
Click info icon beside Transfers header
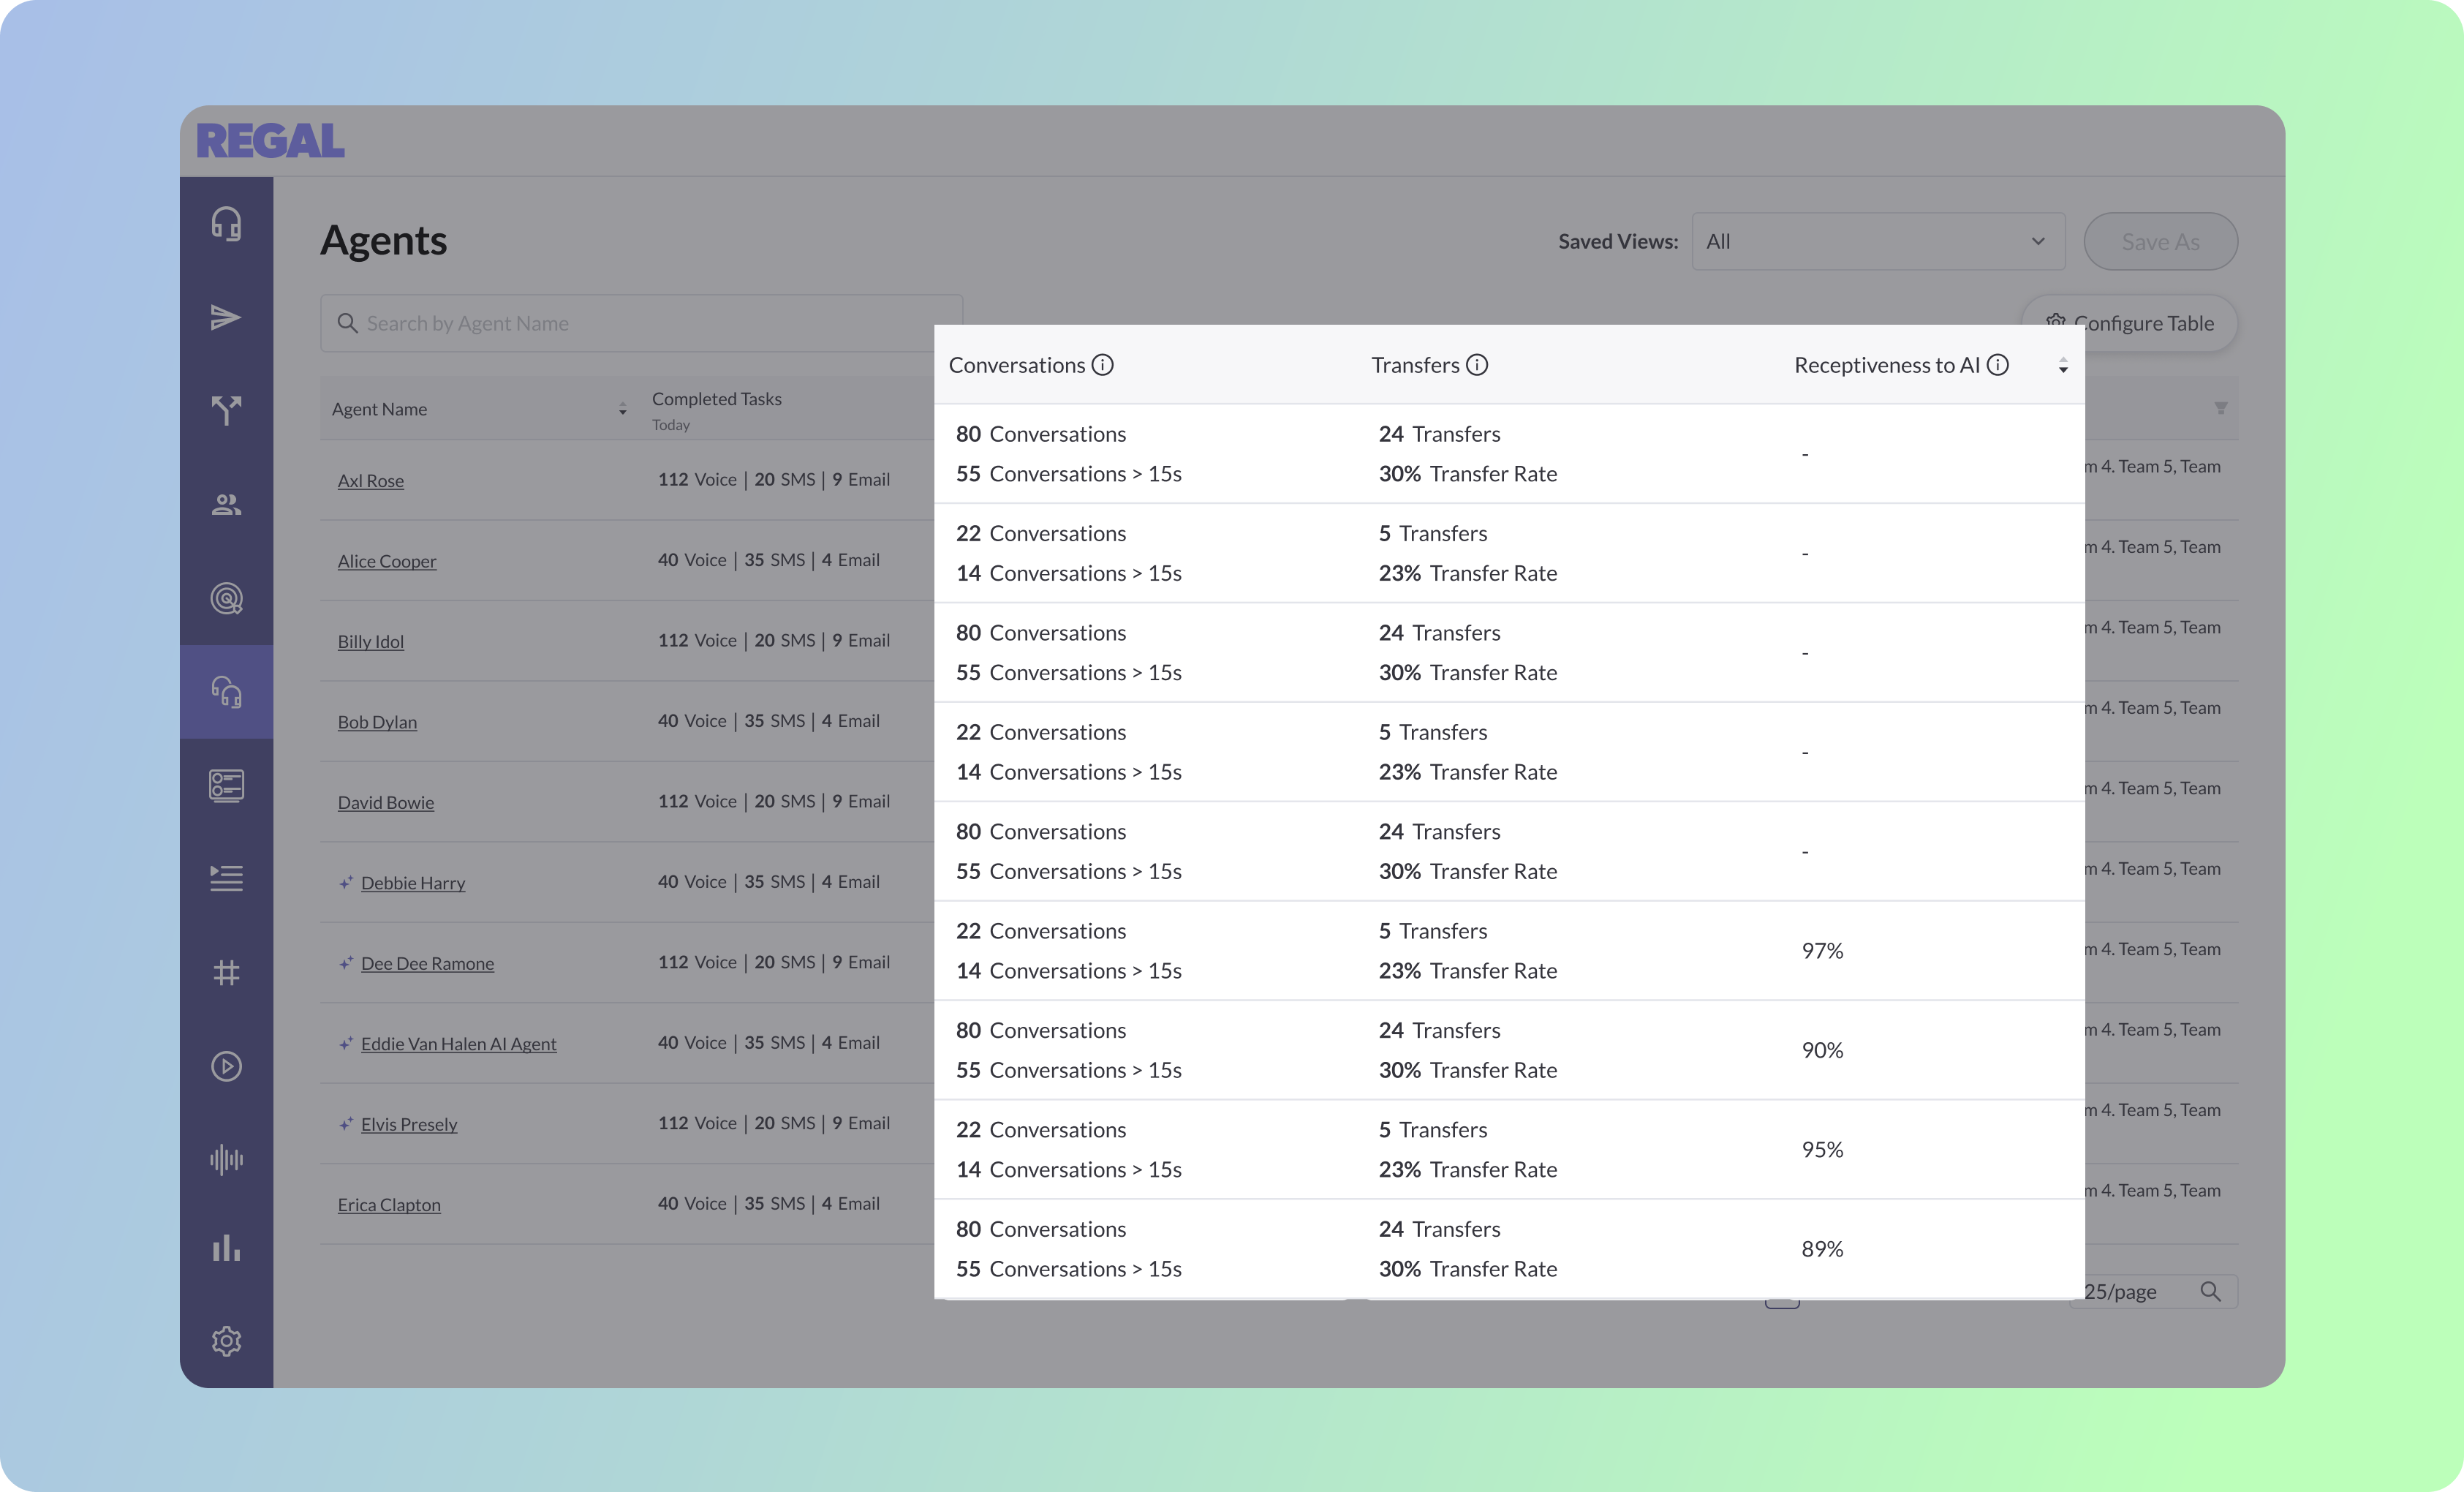[x=1477, y=365]
